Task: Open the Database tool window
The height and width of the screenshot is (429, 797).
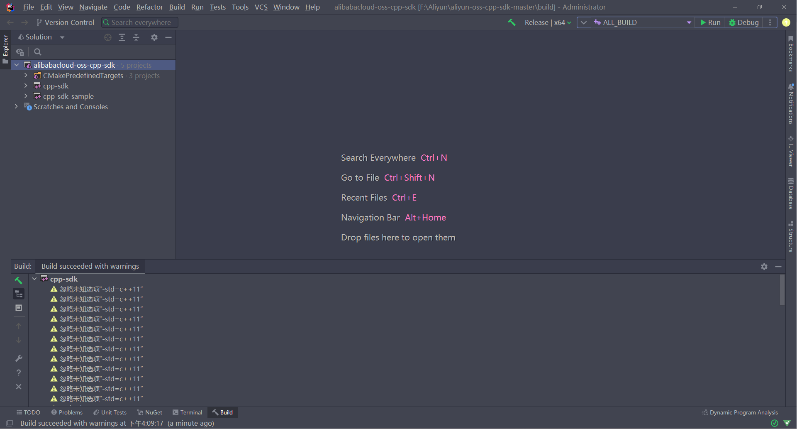Action: click(791, 194)
